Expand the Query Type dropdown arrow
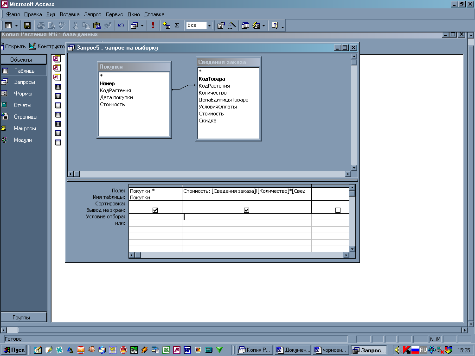The image size is (475, 356). (x=142, y=25)
